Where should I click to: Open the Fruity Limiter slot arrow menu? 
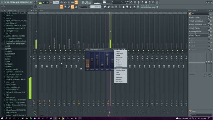(190, 17)
